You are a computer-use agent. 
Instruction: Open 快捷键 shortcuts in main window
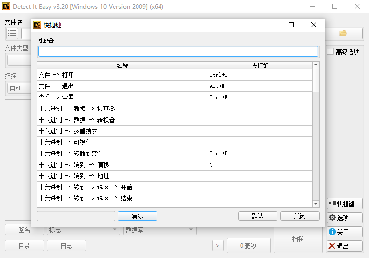tap(345, 203)
